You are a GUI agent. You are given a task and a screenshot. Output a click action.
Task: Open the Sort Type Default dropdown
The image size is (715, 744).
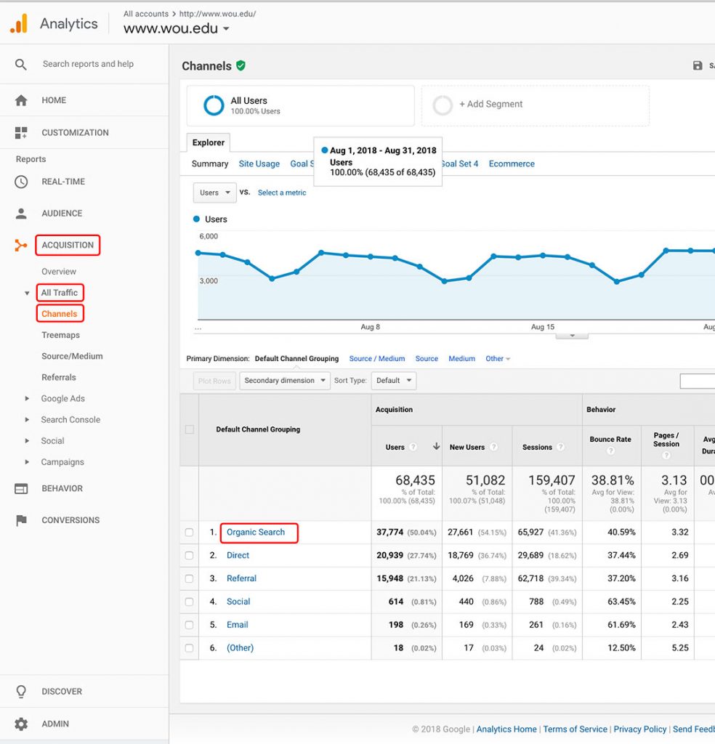(394, 381)
